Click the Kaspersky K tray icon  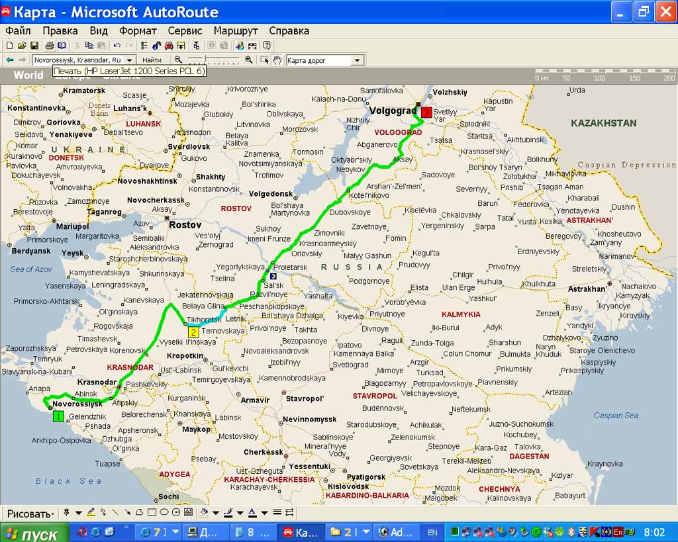[595, 532]
